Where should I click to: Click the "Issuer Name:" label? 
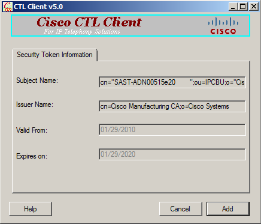tap(35, 104)
